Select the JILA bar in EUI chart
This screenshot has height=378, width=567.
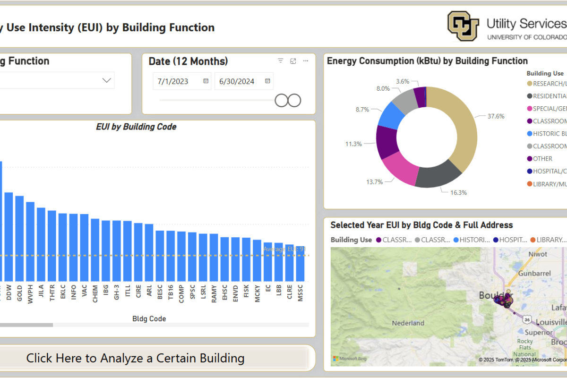coord(41,245)
